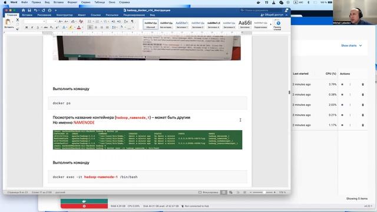Switch to the Рисование ribbon tab
377x212 pixels.
click(44, 15)
